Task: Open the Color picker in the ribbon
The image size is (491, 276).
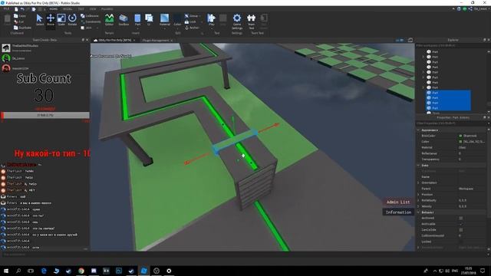Action: 177,20
